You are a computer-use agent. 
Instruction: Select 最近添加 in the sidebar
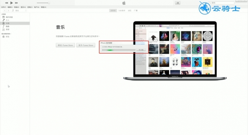15,17
